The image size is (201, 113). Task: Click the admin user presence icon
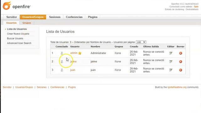[62, 53]
